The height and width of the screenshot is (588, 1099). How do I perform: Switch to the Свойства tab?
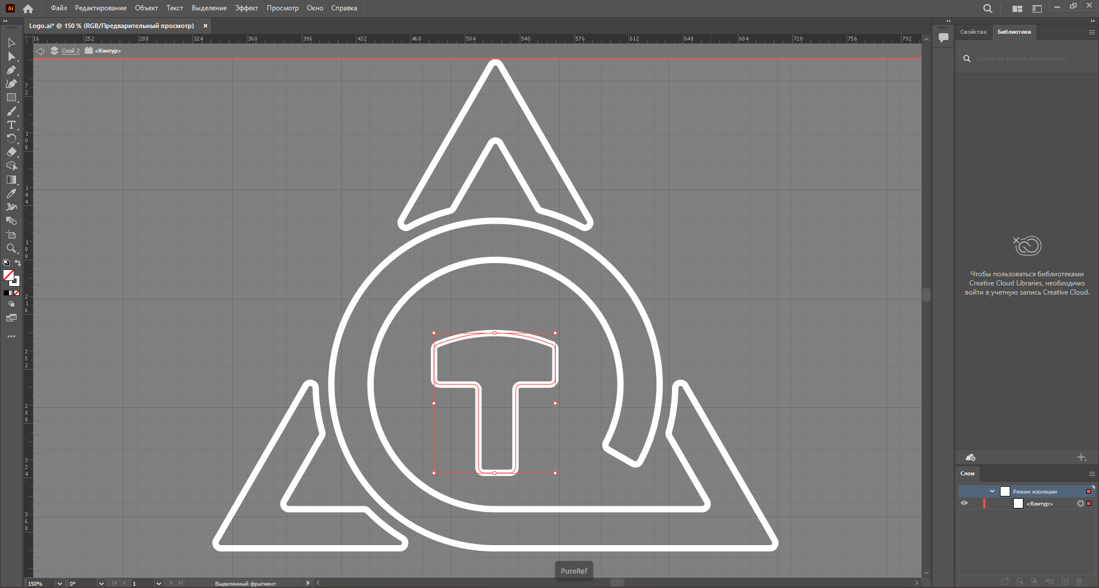(x=973, y=32)
